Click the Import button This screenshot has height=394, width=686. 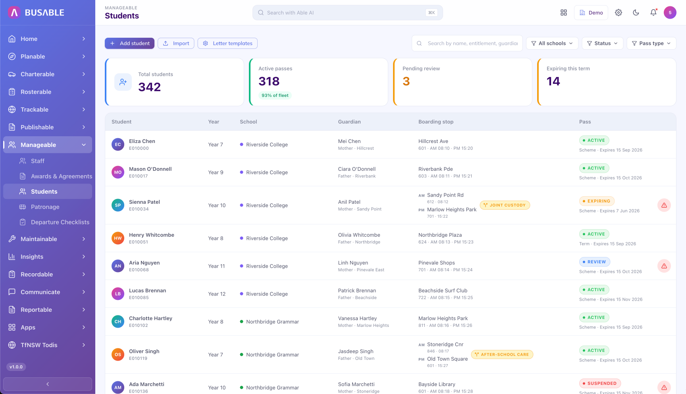click(176, 43)
